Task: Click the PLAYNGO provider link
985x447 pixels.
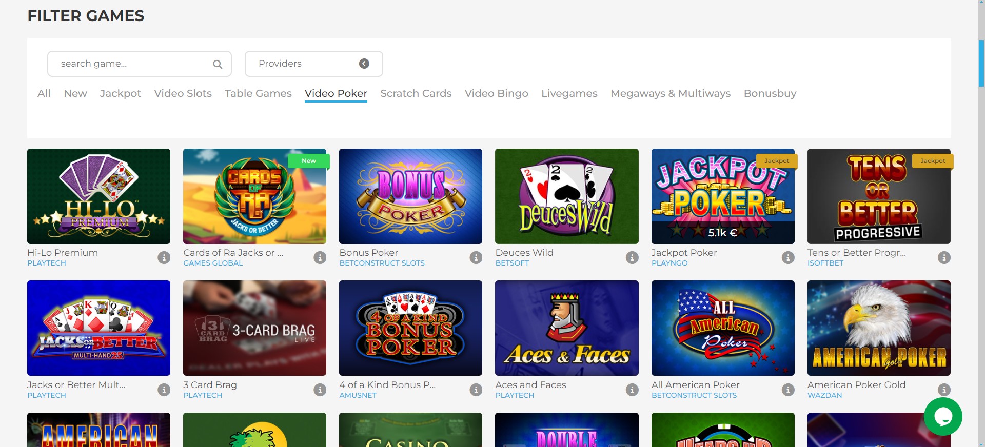Action: pos(669,263)
